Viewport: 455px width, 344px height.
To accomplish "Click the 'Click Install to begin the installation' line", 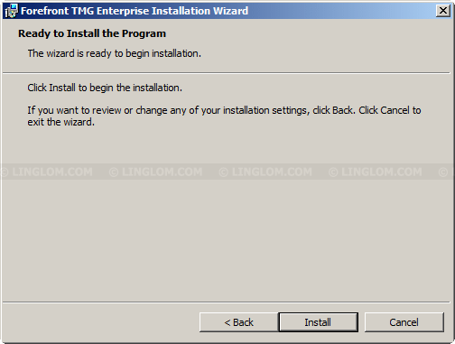I will coord(105,88).
